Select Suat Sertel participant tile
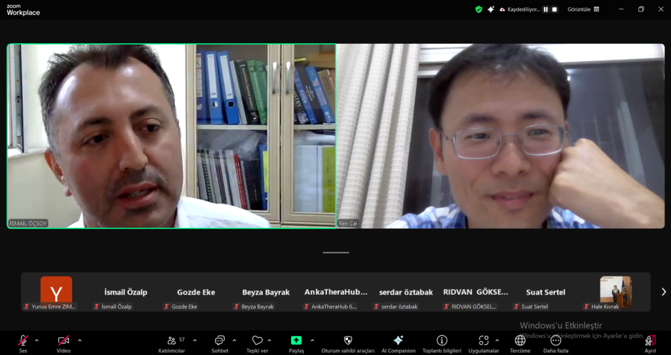 point(546,293)
